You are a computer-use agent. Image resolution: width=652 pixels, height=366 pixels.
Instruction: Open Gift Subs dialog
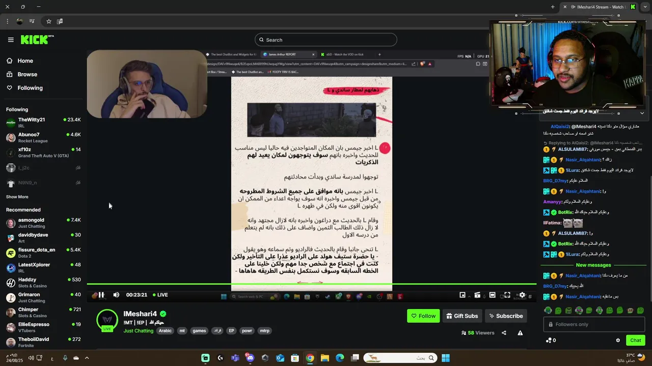[x=462, y=316]
